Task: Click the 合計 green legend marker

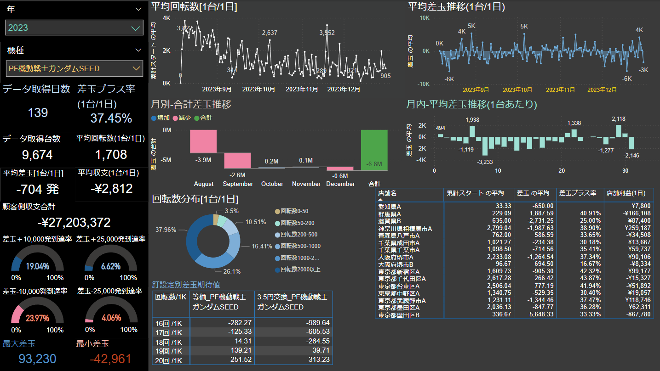Action: pos(197,118)
